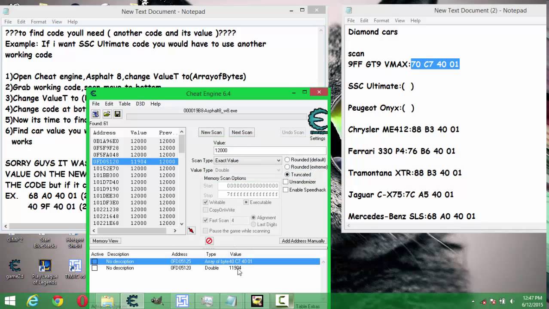This screenshot has width=549, height=309.
Task: Click the save floppy disk icon in Cheat Engine
Action: click(117, 114)
